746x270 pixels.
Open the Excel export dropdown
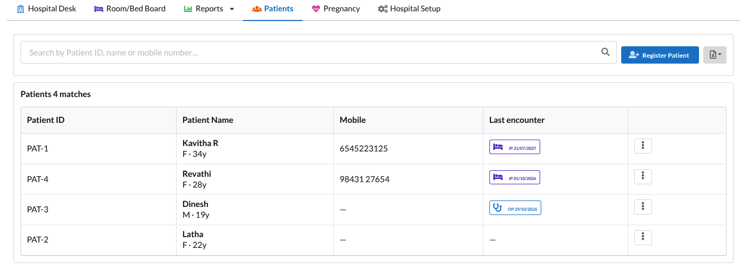(715, 55)
